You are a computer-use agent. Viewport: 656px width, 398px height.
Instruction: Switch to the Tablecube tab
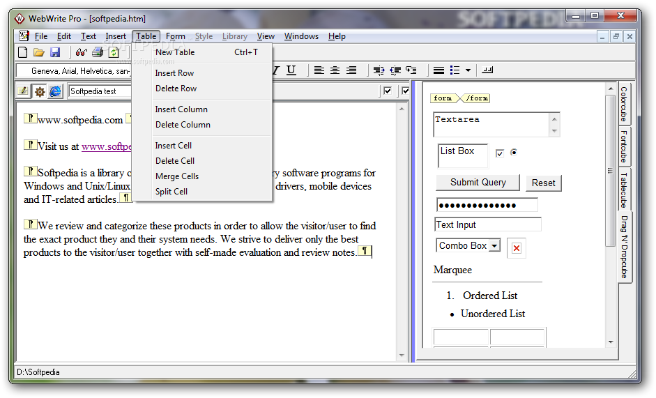[624, 190]
